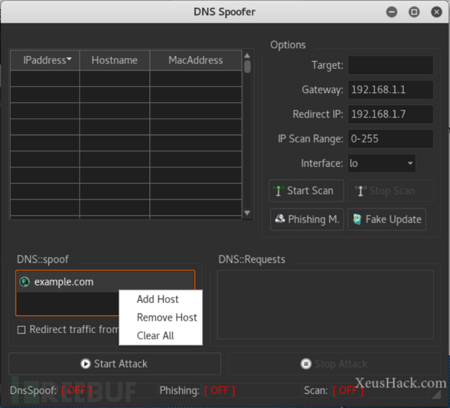The image size is (450, 408).
Task: Select Clear All in context menu
Action: [x=155, y=336]
